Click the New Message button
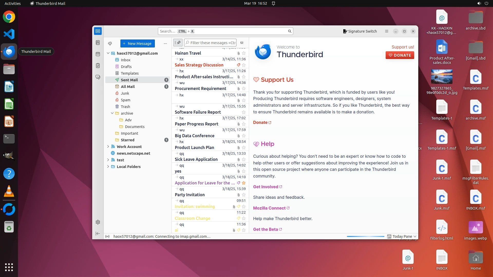This screenshot has height=277, width=493. 137,43
